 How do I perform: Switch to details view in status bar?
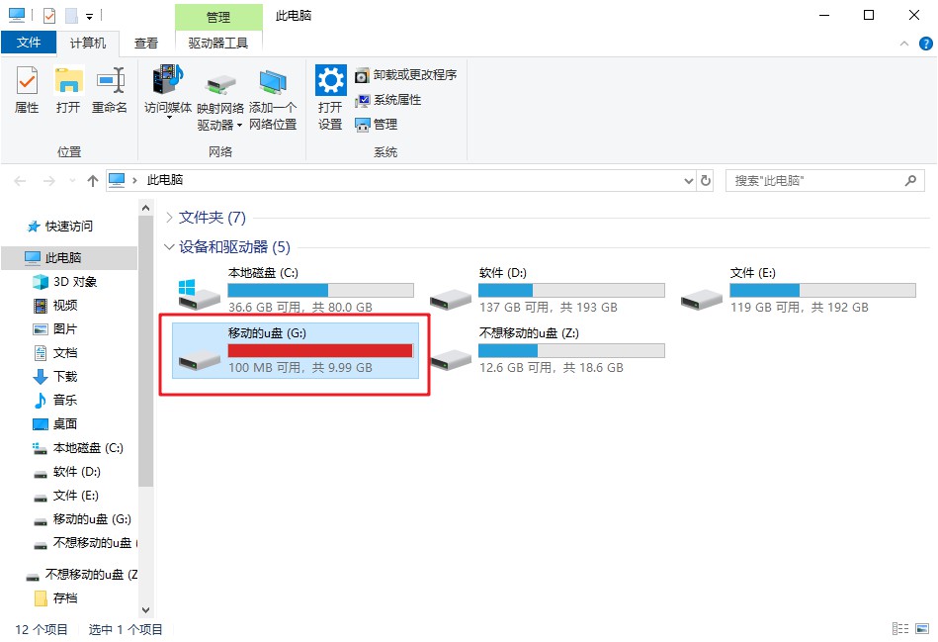pyautogui.click(x=899, y=629)
